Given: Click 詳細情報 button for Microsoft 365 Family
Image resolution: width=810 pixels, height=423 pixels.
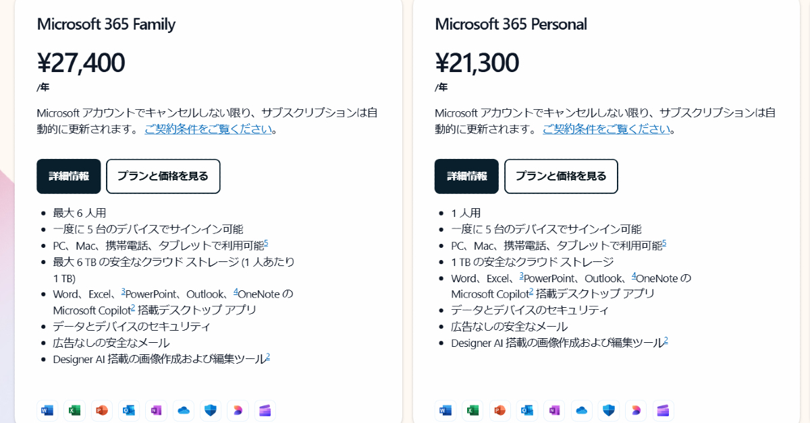Looking at the screenshot, I should [x=68, y=176].
